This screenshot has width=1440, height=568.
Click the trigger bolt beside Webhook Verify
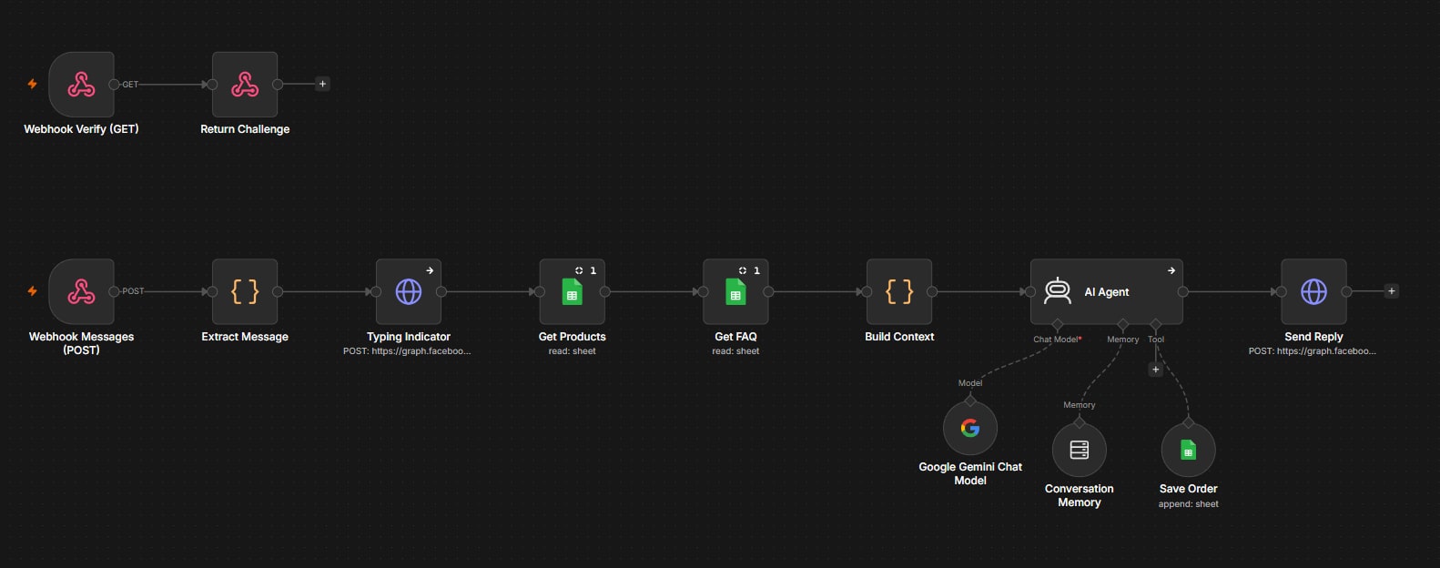tap(32, 84)
